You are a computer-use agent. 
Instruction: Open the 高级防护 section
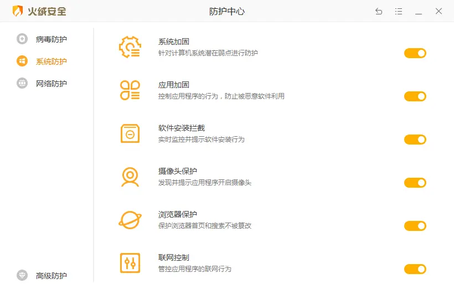click(x=51, y=276)
